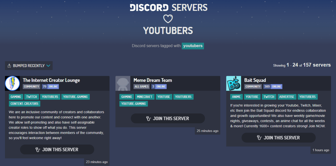This screenshot has height=166, width=336.
Task: Click TWITCH tag on Internet Creator Lounge
Action: point(31,97)
